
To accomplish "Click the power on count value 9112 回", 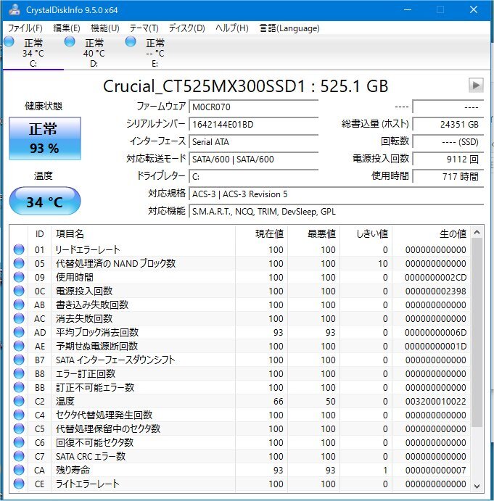I will [x=448, y=159].
